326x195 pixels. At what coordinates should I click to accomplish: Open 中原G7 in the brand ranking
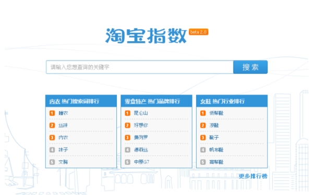141,162
